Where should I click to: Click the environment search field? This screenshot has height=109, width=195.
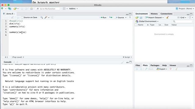point(182,21)
